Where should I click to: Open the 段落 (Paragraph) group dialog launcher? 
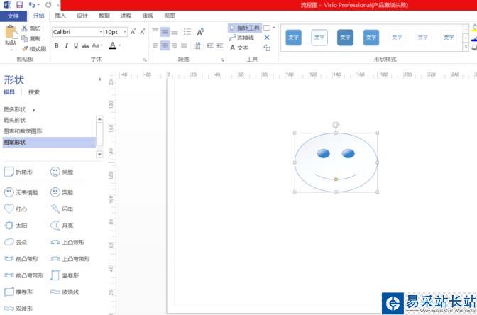pyautogui.click(x=222, y=60)
